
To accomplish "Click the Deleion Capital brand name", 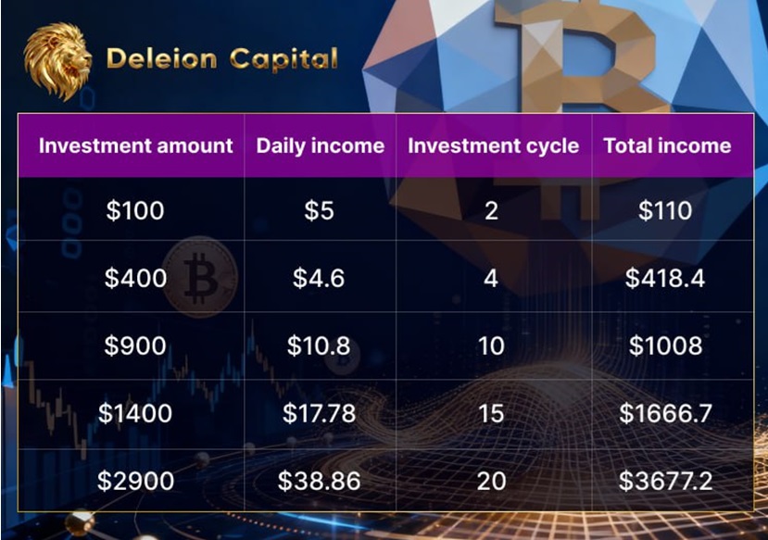I will coord(222,60).
